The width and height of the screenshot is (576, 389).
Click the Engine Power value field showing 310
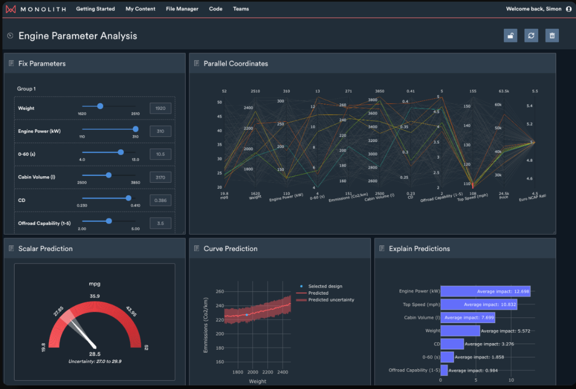pos(160,131)
